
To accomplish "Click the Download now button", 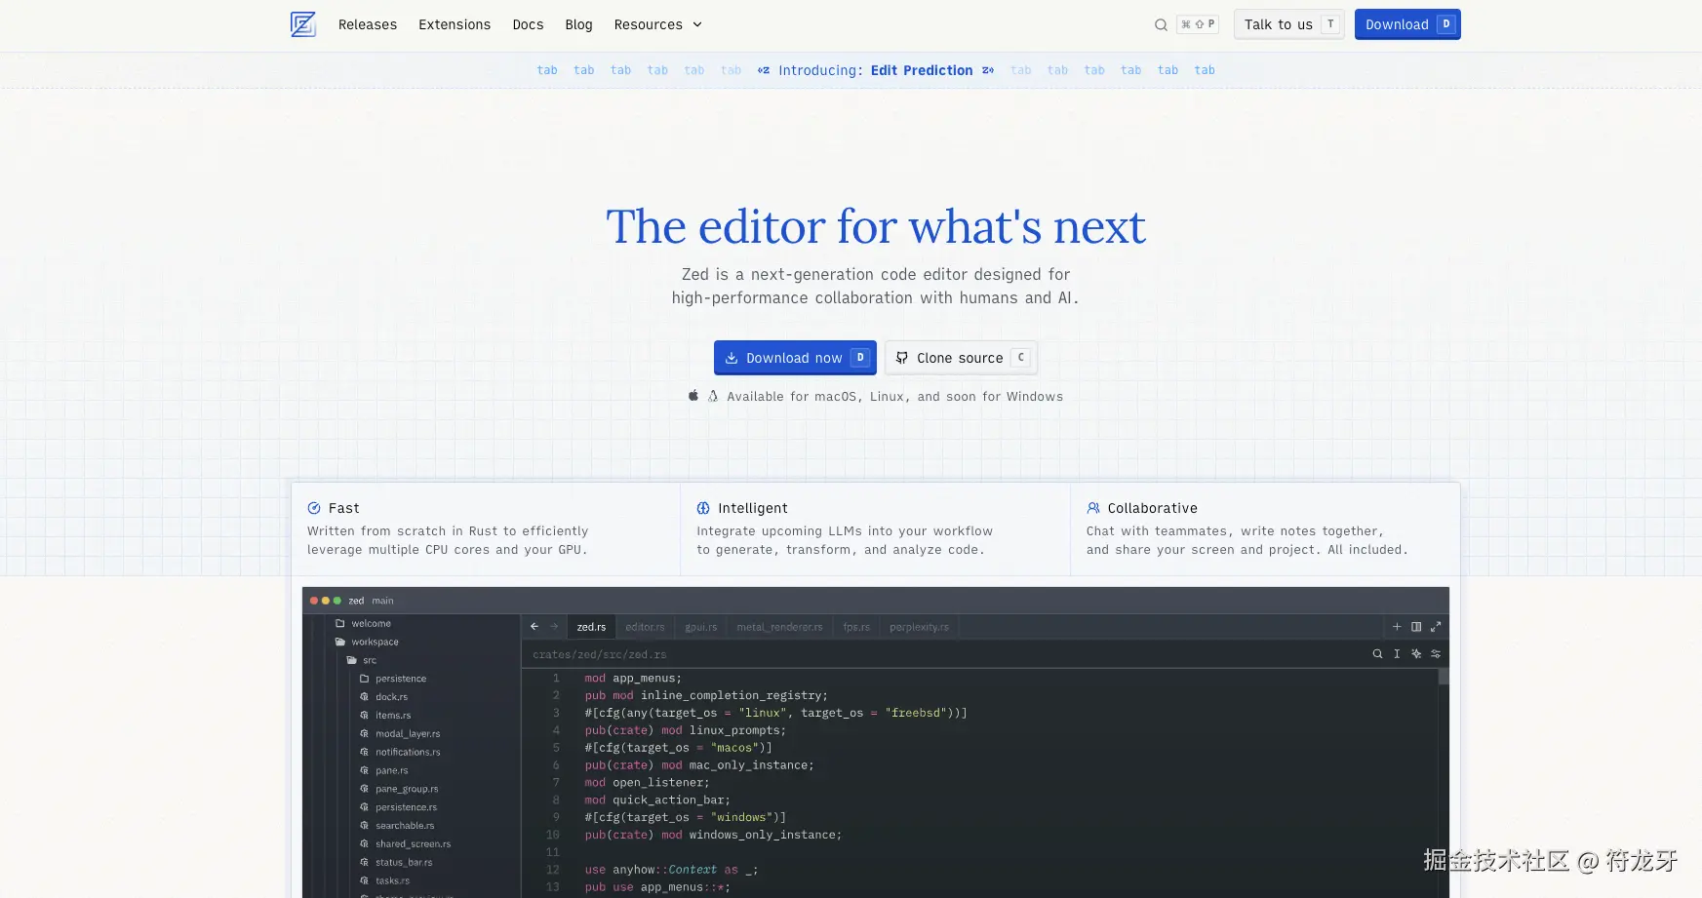I will pos(795,358).
